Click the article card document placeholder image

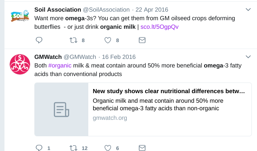[62, 110]
